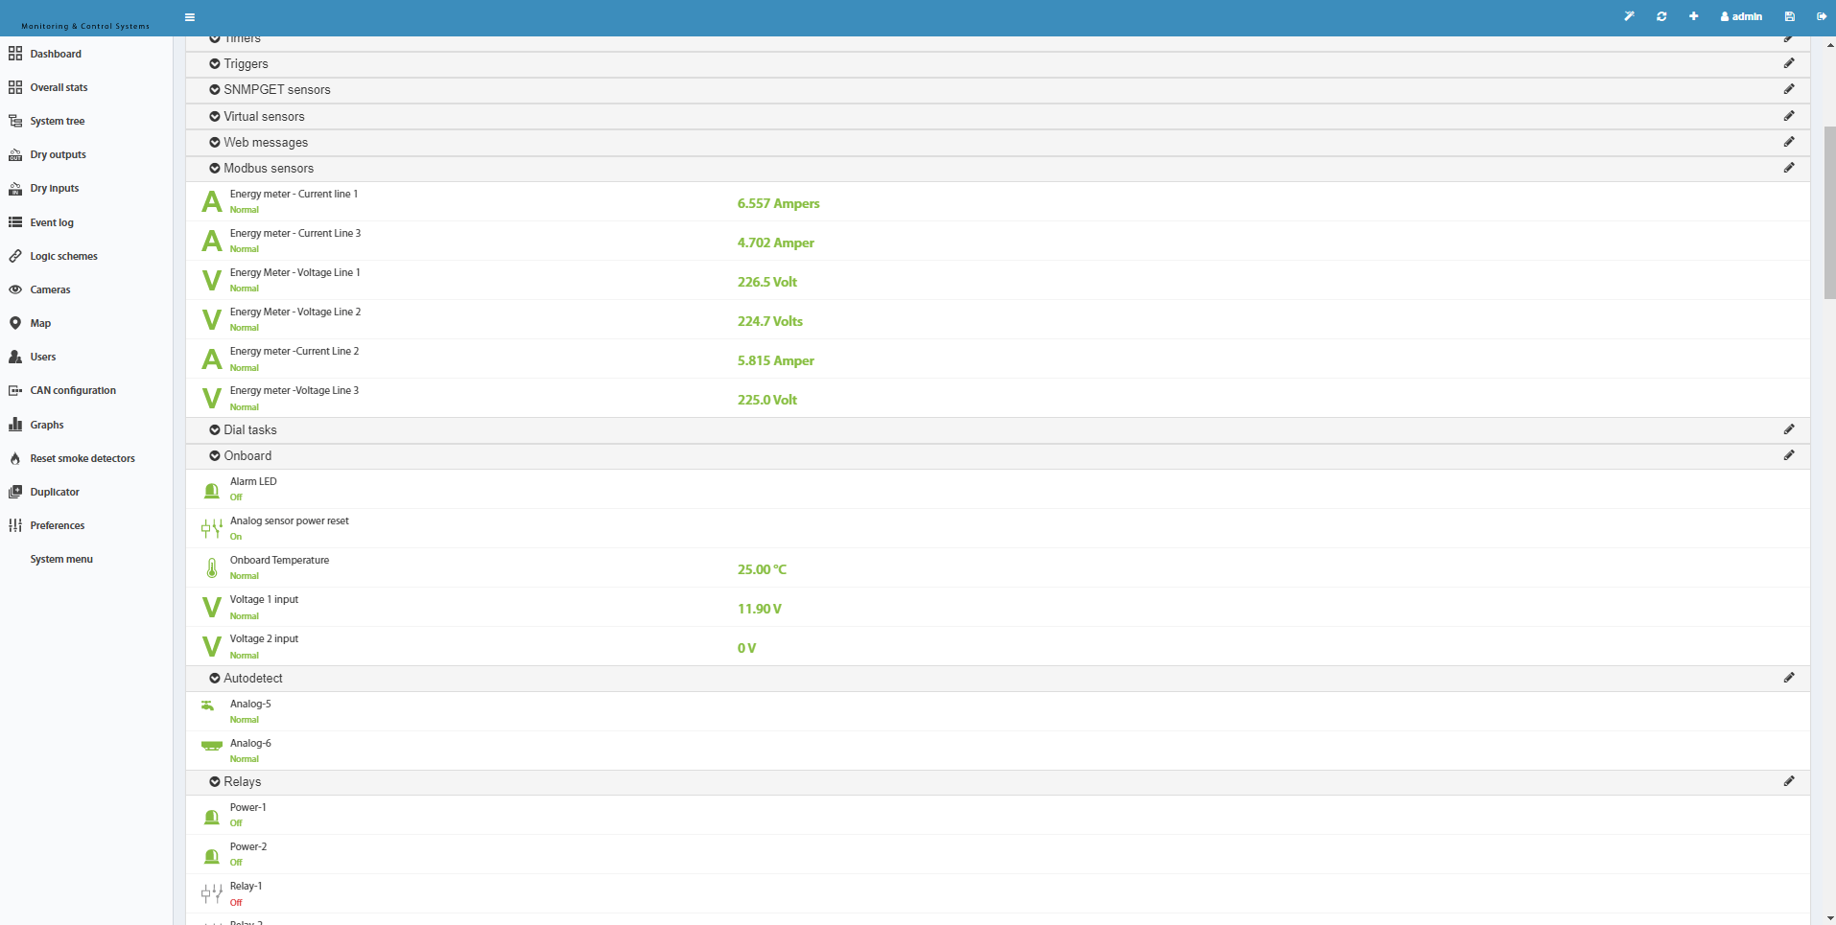This screenshot has height=925, width=1836.
Task: Open Energy meter - Current line 1 sensor
Action: tap(294, 194)
